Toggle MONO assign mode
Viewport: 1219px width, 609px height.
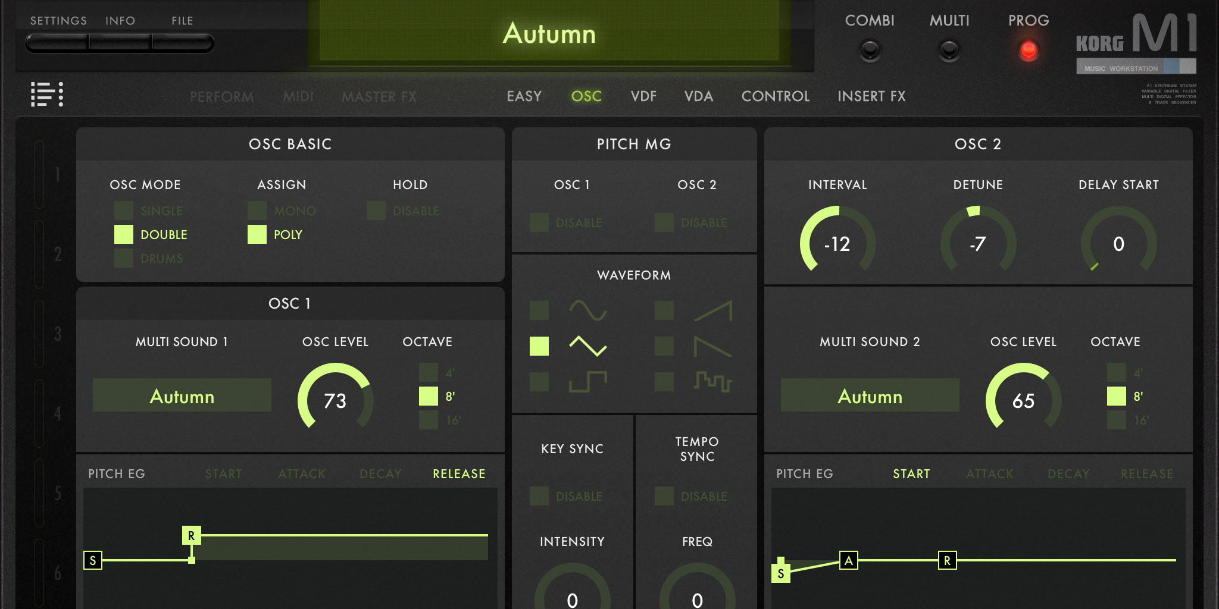click(x=257, y=211)
